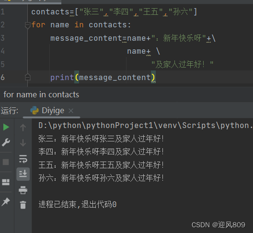This screenshot has height=233, width=253.
Task: Click string "李四" in contacts list
Action: click(121, 12)
